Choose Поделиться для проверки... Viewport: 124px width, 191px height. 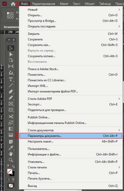(71, 110)
